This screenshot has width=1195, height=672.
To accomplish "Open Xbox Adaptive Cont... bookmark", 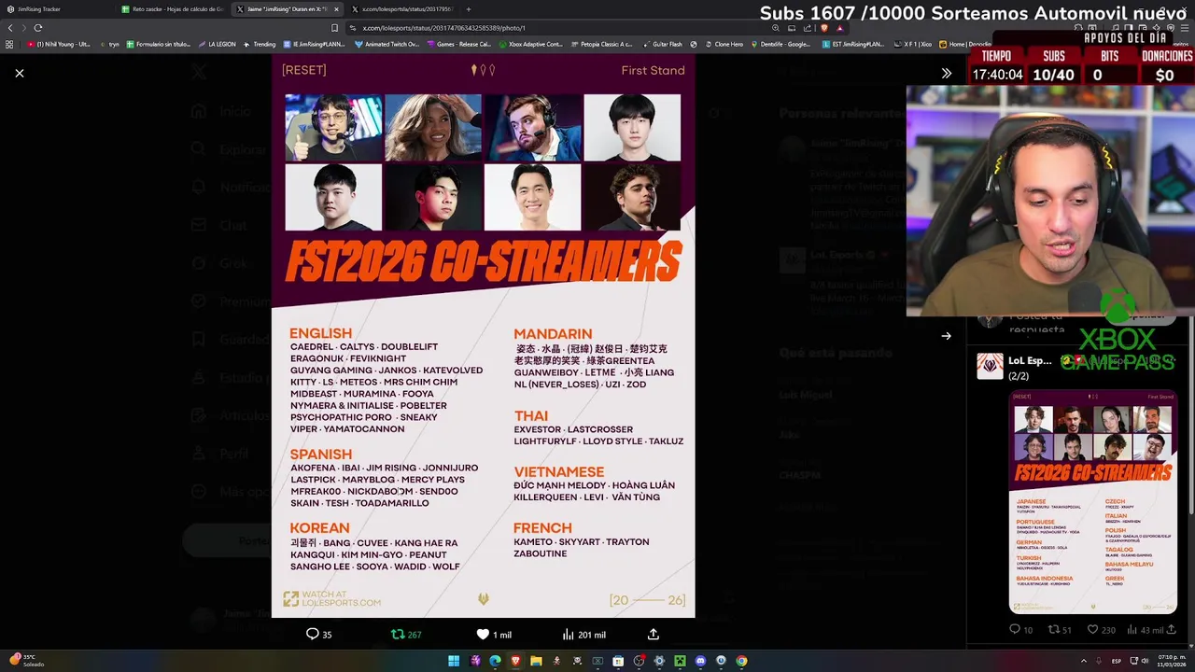I will coord(531,44).
